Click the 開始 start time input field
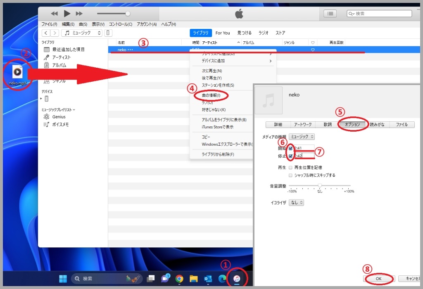 tap(304, 148)
